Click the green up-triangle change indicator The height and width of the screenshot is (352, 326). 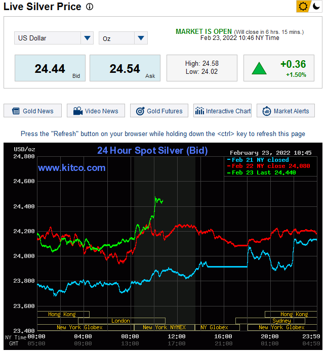click(259, 68)
